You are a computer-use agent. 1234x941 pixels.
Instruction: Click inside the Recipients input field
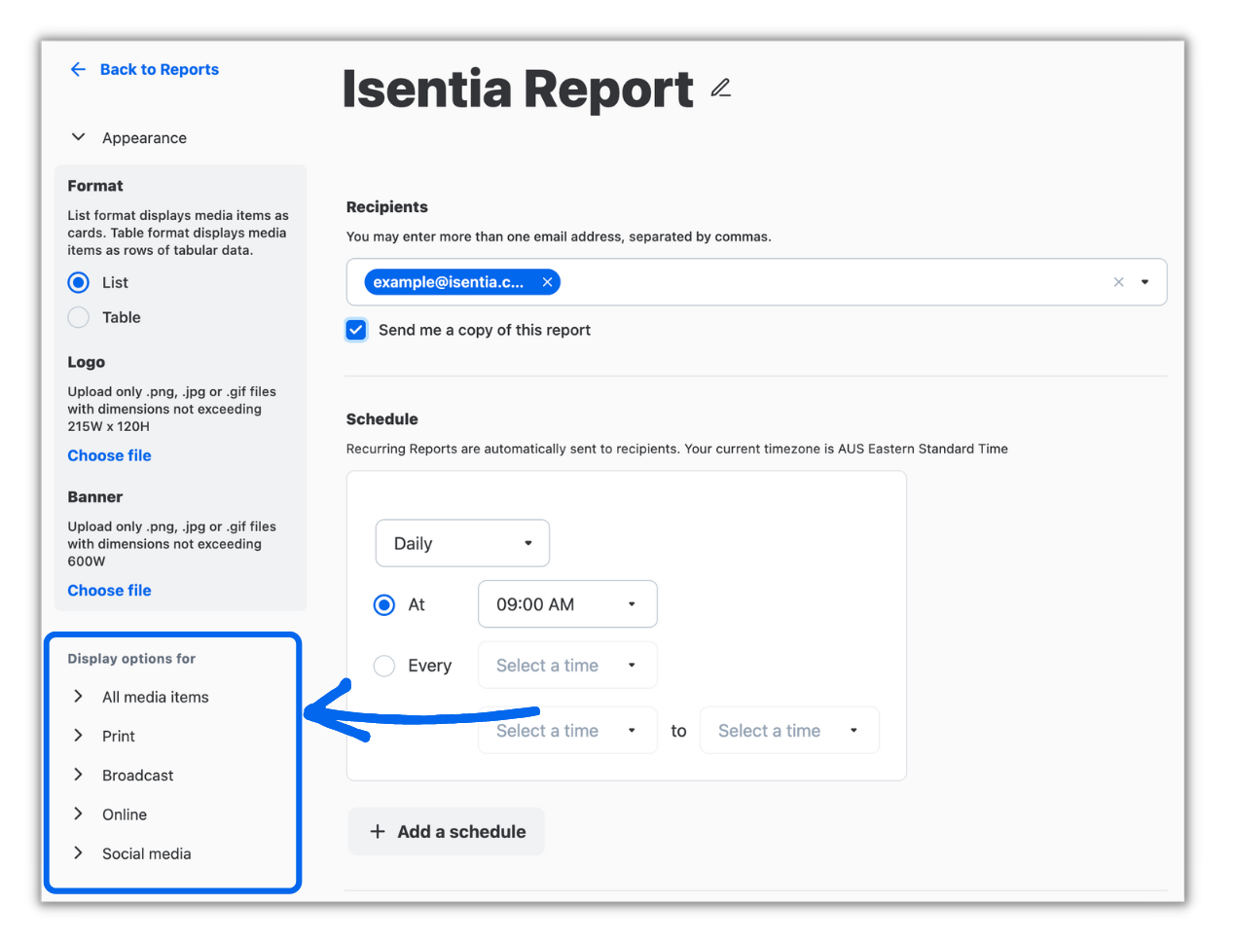point(756,282)
